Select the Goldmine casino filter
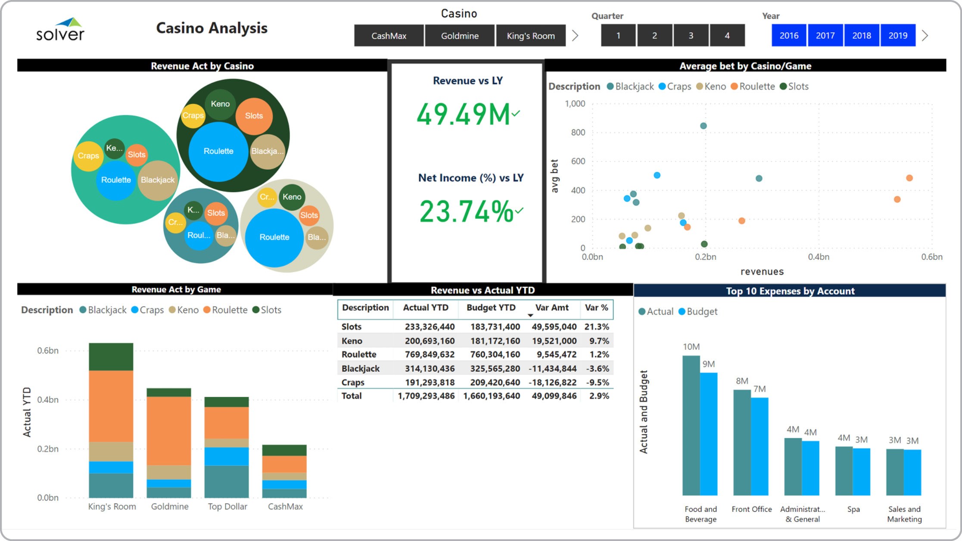962x541 pixels. (x=460, y=36)
